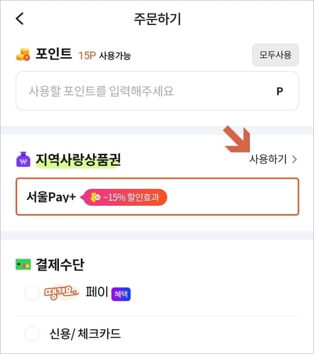Click the purple money bag icon
This screenshot has width=314, height=354.
pyautogui.click(x=23, y=159)
